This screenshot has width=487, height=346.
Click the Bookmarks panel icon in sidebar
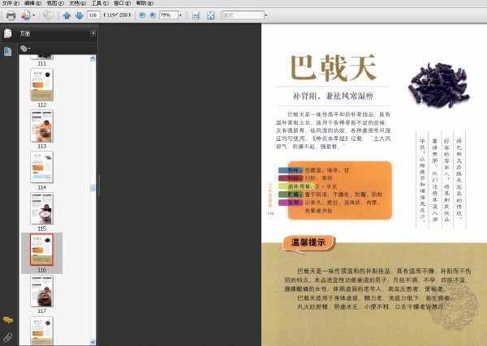coord(8,51)
